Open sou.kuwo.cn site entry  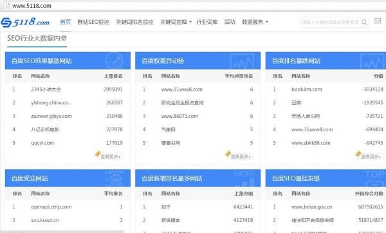(x=45, y=220)
